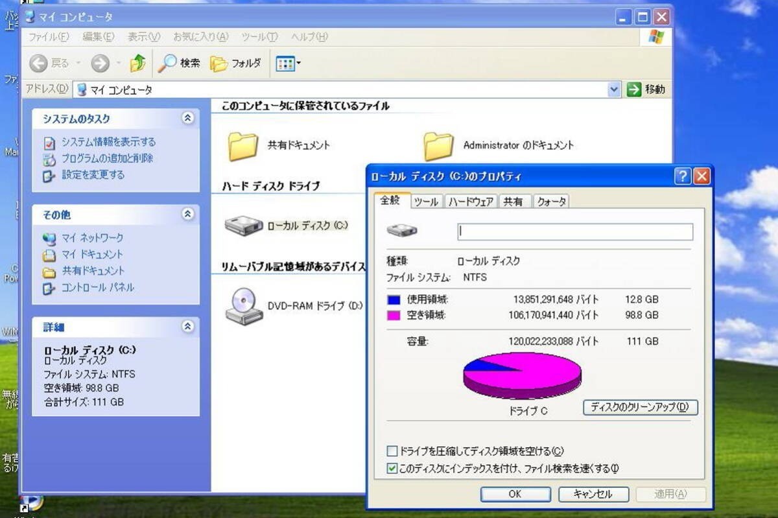
Task: Click the blue 使用領域 color swatch
Action: pos(394,300)
